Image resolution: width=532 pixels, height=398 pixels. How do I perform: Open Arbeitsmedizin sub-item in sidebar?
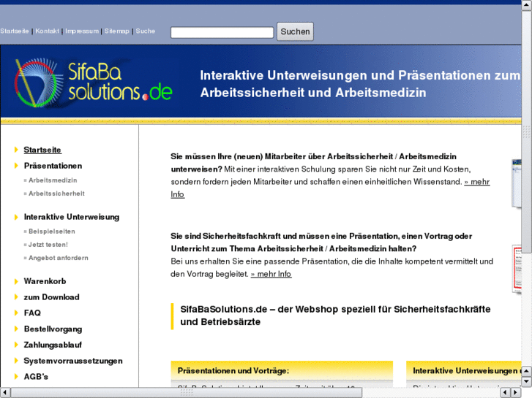(x=53, y=180)
